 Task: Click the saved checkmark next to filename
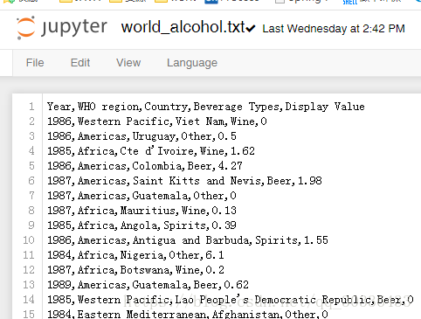[x=251, y=29]
